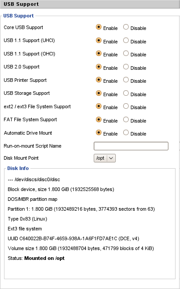Click the 'Mounted on /opt' status text
180x289 pixels.
(44, 258)
